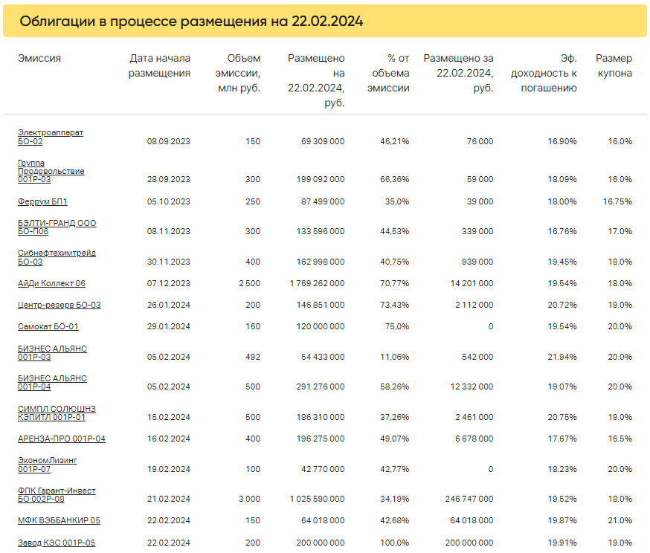Click the coupon value 16.75%
This screenshot has width=650, height=553.
pos(617,201)
